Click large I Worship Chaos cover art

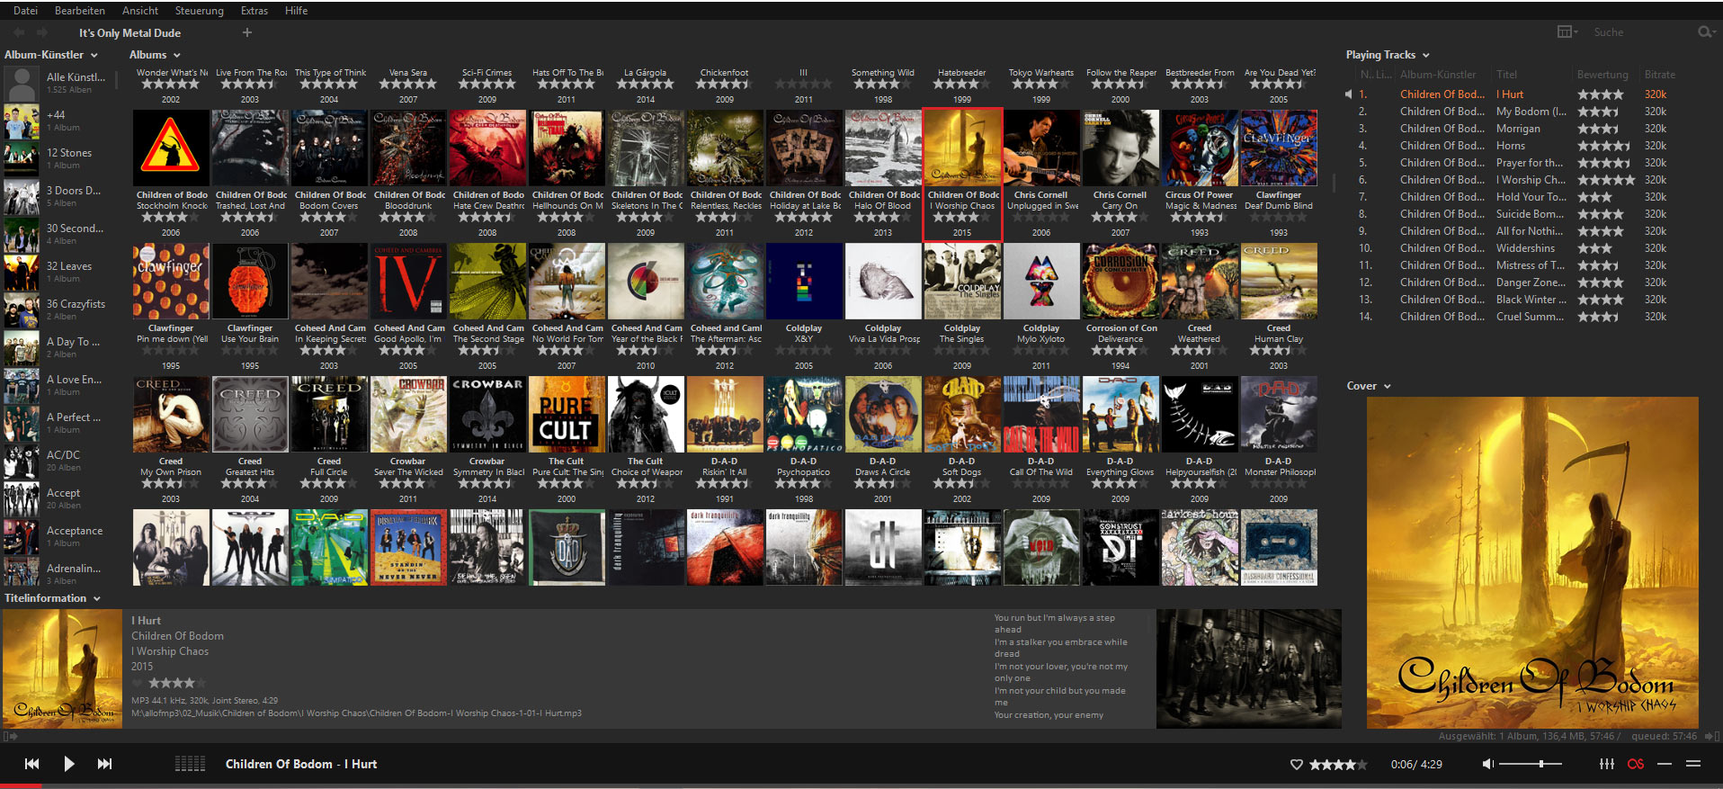point(1532,562)
